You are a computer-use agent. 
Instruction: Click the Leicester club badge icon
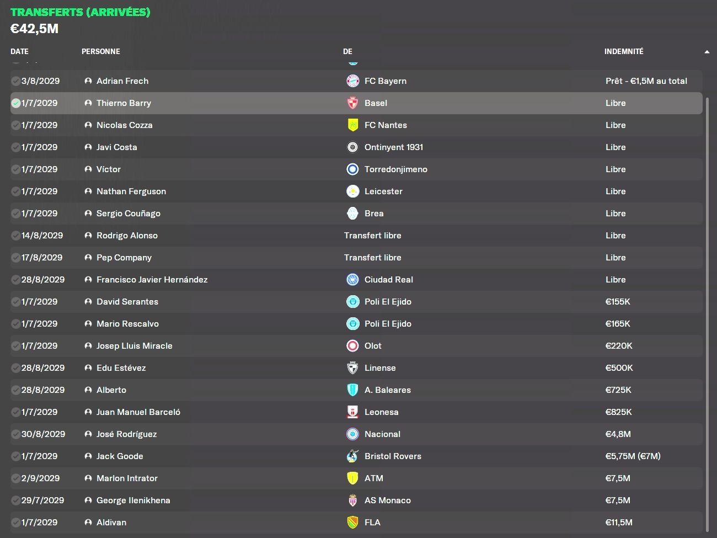click(x=352, y=191)
